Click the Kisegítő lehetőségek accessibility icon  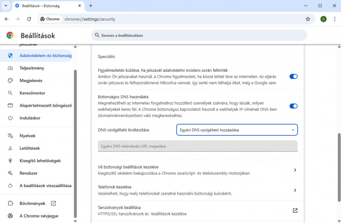(x=10, y=161)
